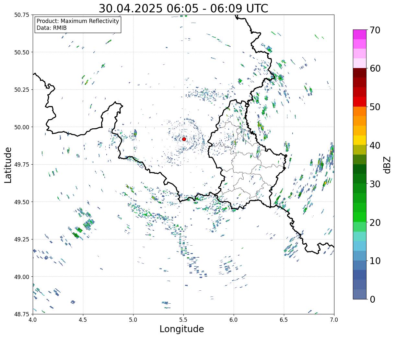Click the bright red colorbar segment above 50
This screenshot has height=337, width=395.
point(360,102)
